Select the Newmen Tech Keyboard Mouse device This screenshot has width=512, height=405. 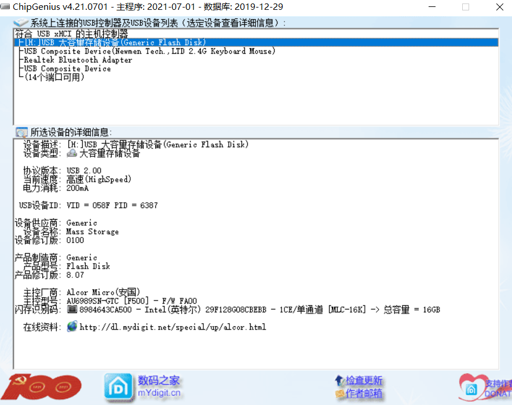click(149, 51)
